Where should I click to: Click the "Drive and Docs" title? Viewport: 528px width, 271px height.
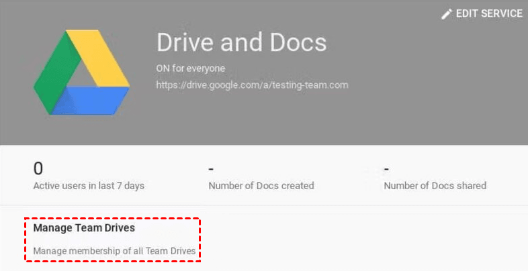coord(241,42)
